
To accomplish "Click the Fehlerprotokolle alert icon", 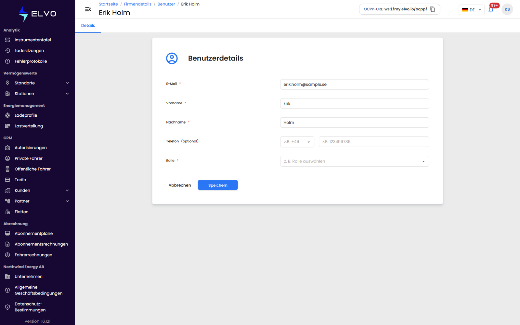I will (x=7, y=61).
